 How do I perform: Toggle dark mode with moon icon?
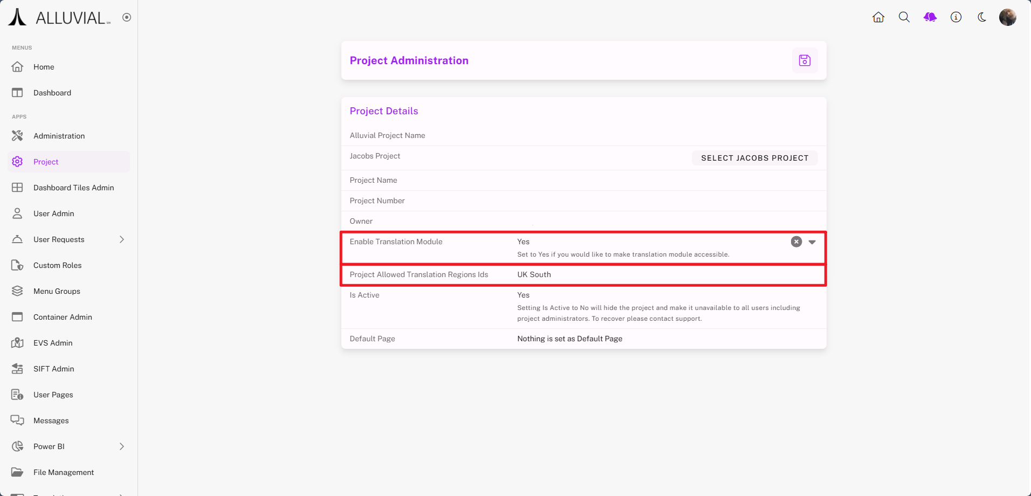[x=982, y=17]
